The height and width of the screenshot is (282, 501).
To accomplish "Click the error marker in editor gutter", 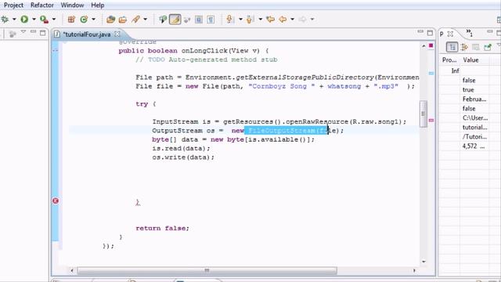I will coord(56,201).
